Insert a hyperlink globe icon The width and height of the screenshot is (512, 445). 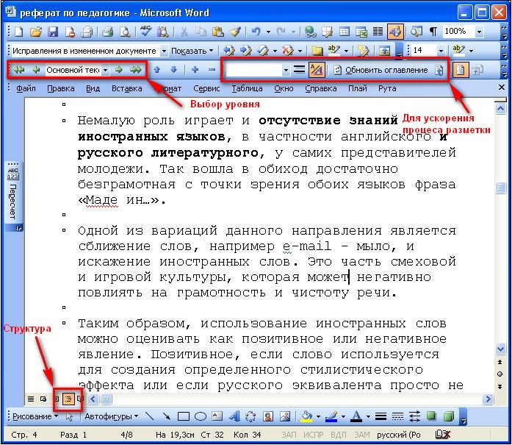(310, 32)
